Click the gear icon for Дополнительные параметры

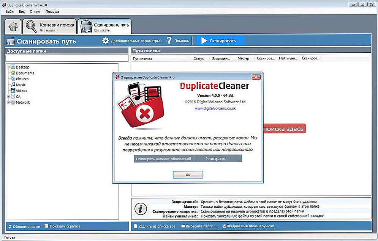pos(105,41)
